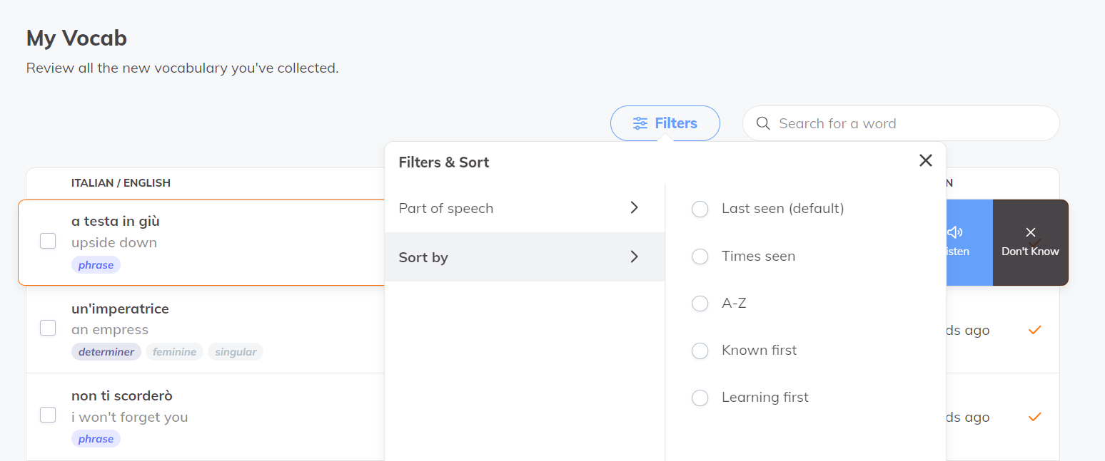Image resolution: width=1105 pixels, height=461 pixels.
Task: Select the Last seen (default) radio option
Action: (700, 209)
